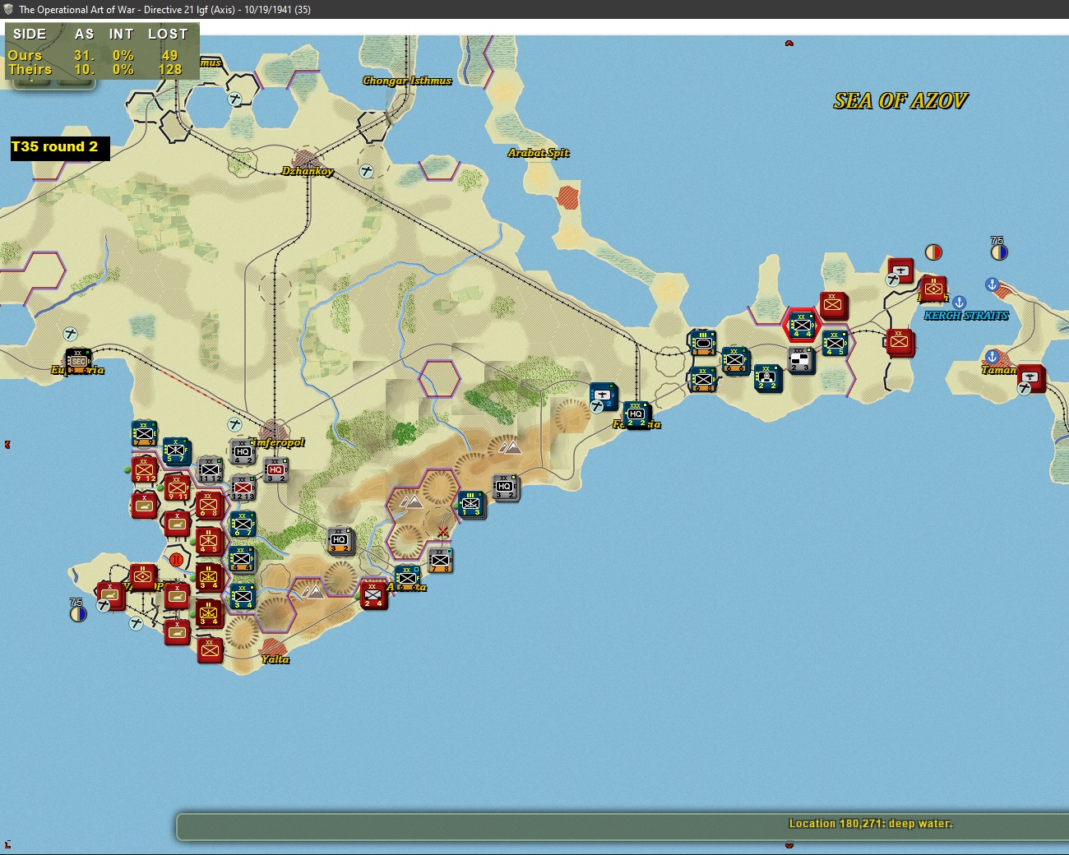Viewport: 1069px width, 855px height.
Task: Select the red air unit counter north of Kerch
Action: pos(901,270)
